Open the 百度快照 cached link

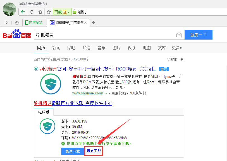pos(119,93)
